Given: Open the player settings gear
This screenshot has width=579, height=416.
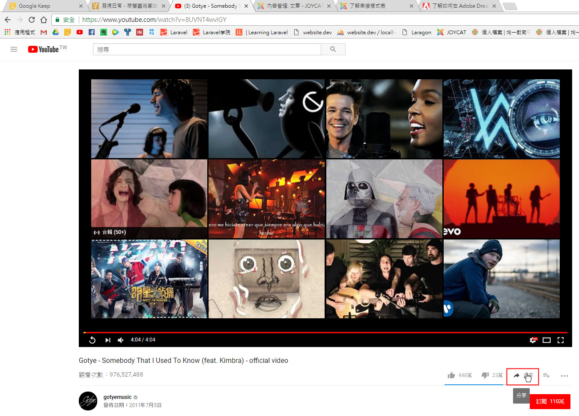Looking at the screenshot, I should point(533,340).
